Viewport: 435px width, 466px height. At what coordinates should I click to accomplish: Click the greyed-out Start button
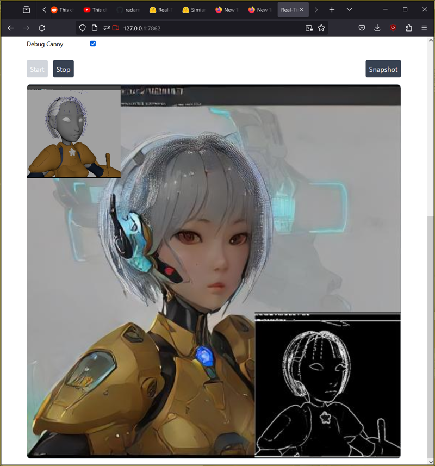pyautogui.click(x=37, y=69)
